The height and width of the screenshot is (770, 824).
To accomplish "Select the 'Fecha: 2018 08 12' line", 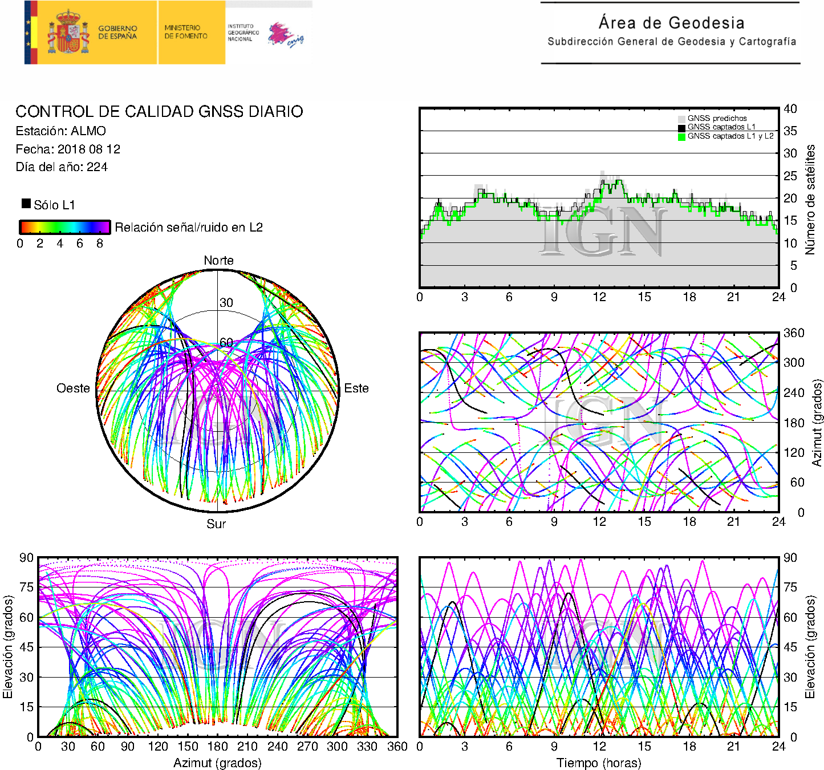I will point(68,149).
